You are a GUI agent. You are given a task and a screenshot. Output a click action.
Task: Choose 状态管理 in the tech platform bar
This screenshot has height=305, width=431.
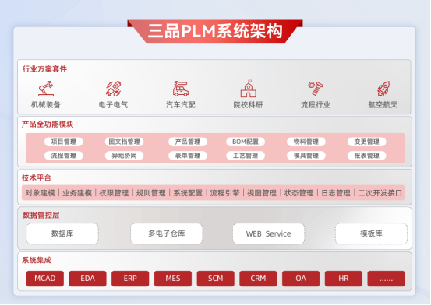[x=299, y=193]
